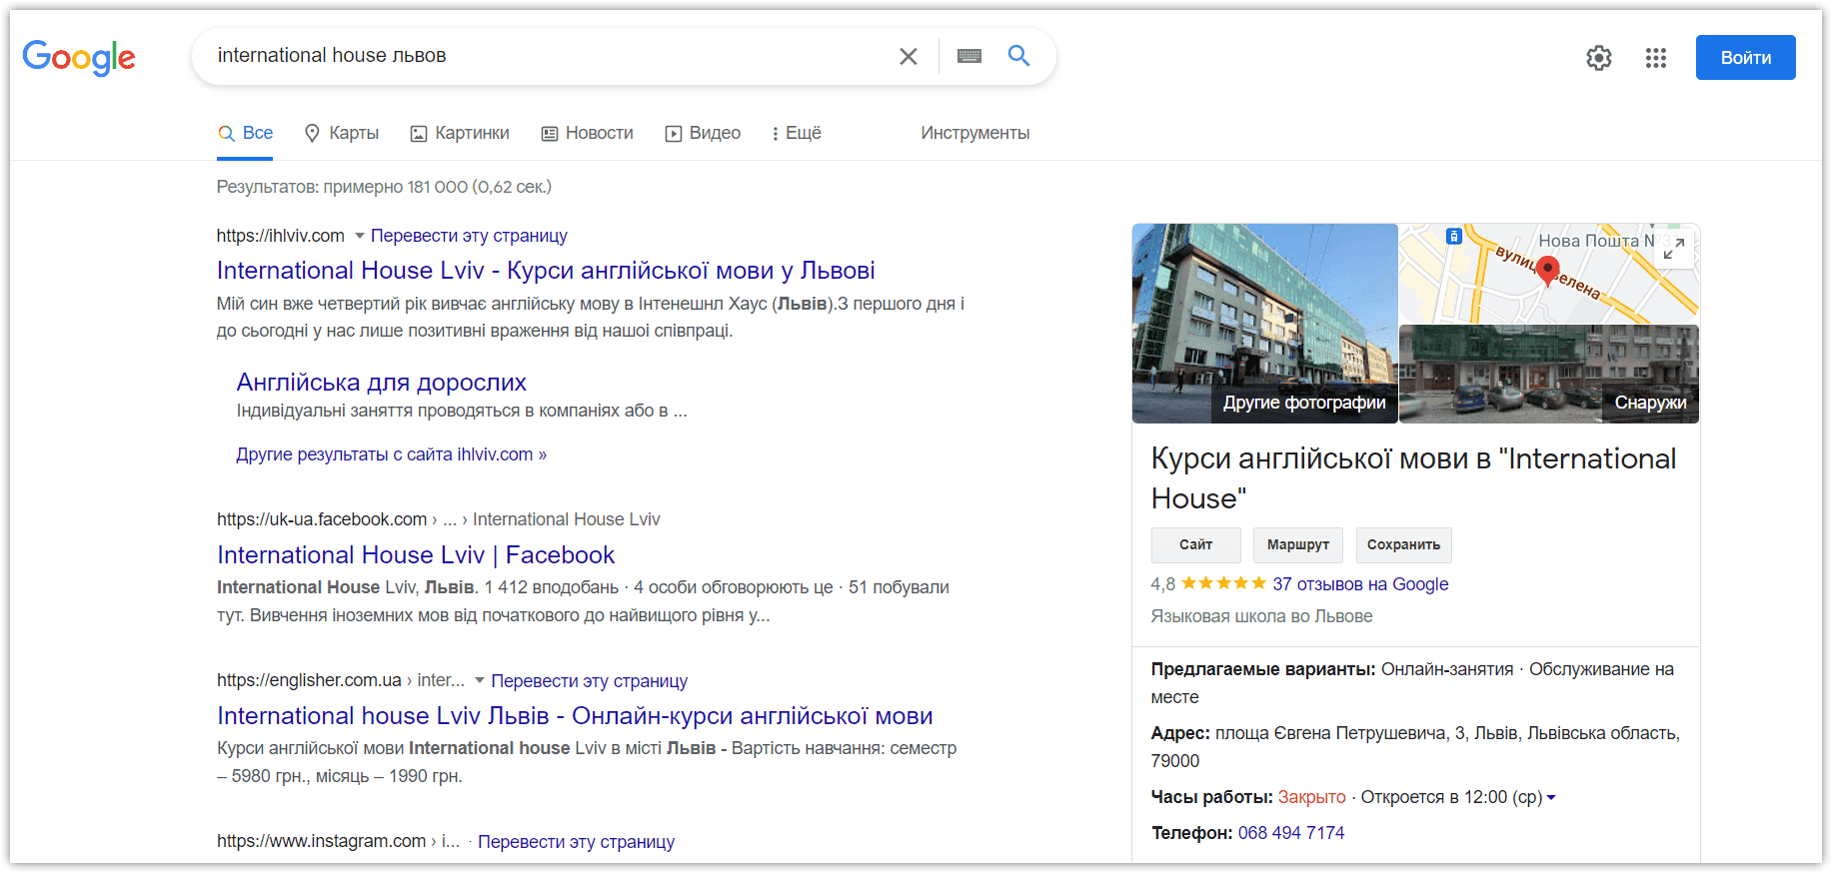Click the Сайт button
This screenshot has width=1832, height=873.
(1195, 545)
